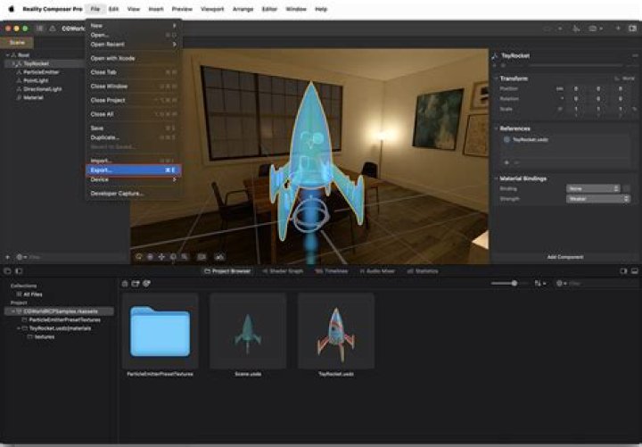642x447 pixels.
Task: Switch to the Project Browser tab
Action: click(227, 271)
